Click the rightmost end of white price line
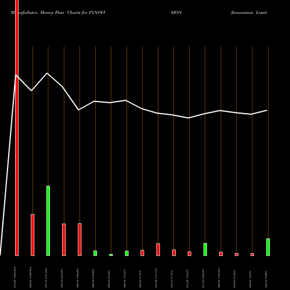The image size is (290, 290). pos(267,110)
